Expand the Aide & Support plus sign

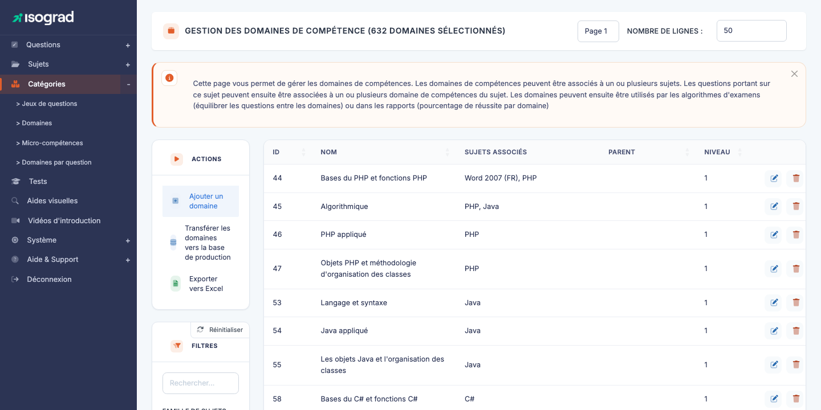click(128, 260)
